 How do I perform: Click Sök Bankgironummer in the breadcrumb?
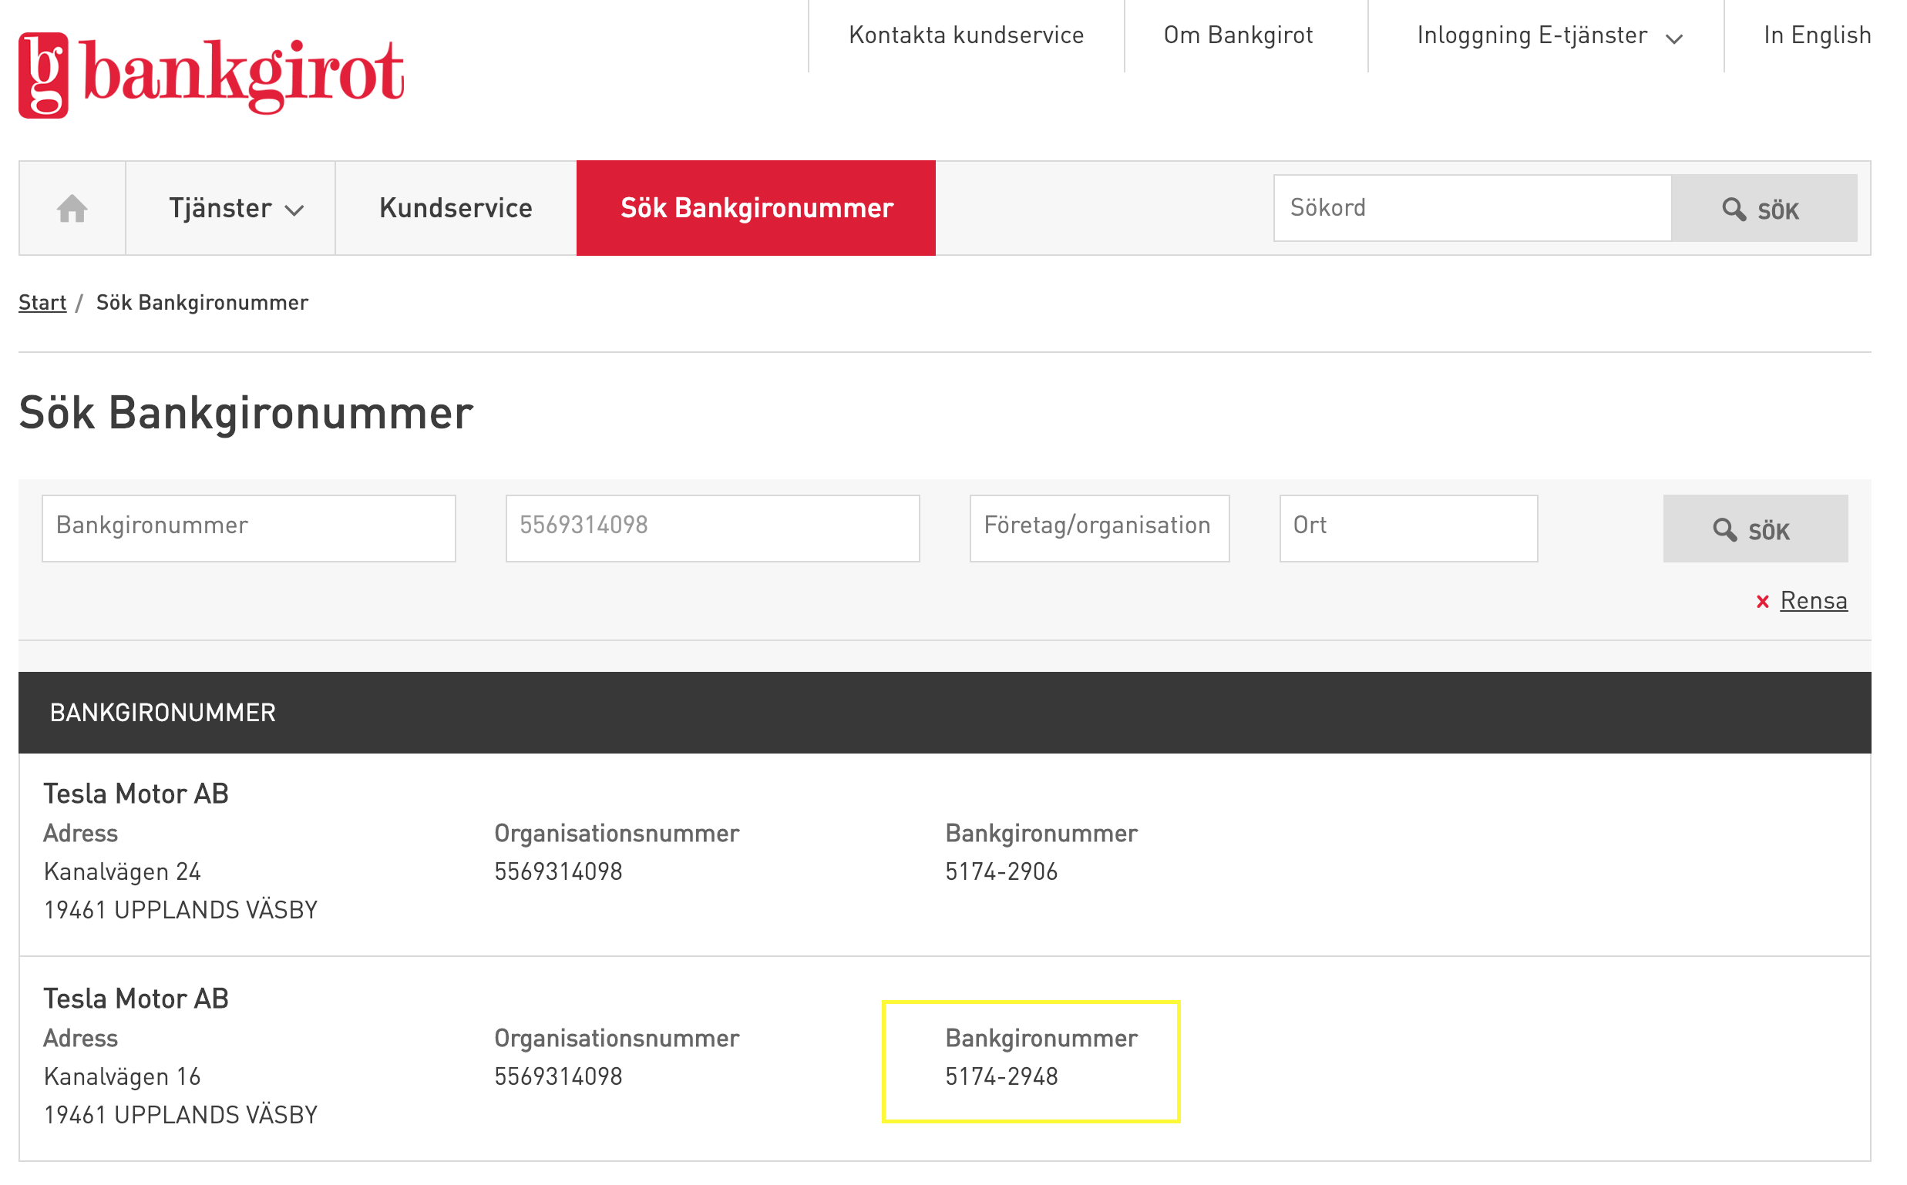click(x=203, y=304)
